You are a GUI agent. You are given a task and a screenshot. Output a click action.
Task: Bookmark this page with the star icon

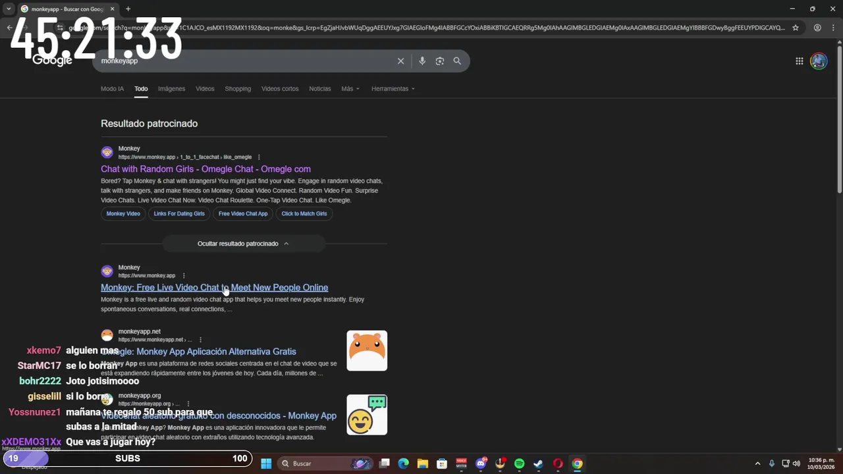(796, 28)
